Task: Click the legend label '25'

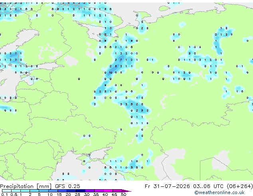Action: coord(77,194)
